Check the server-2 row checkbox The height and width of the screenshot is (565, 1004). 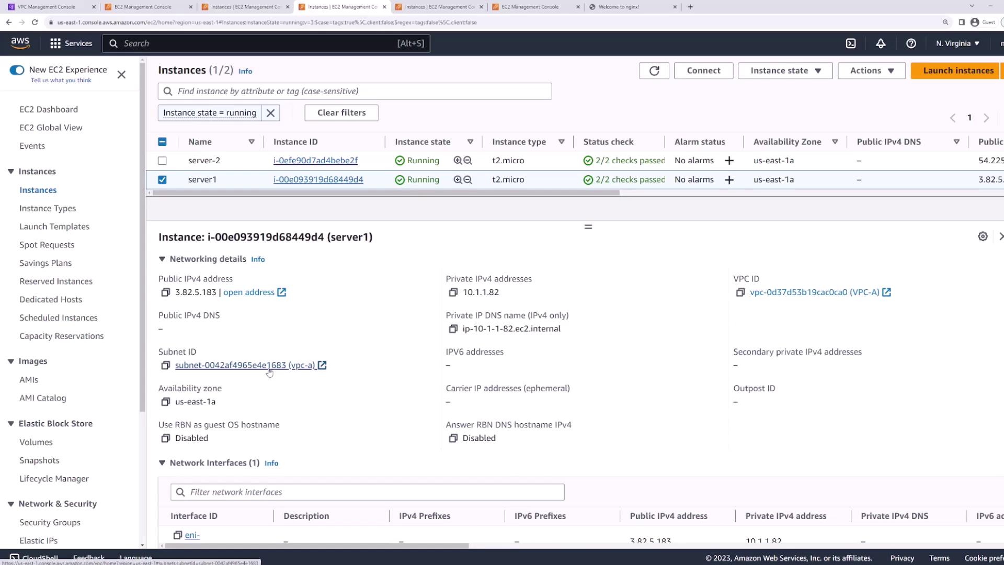click(162, 161)
